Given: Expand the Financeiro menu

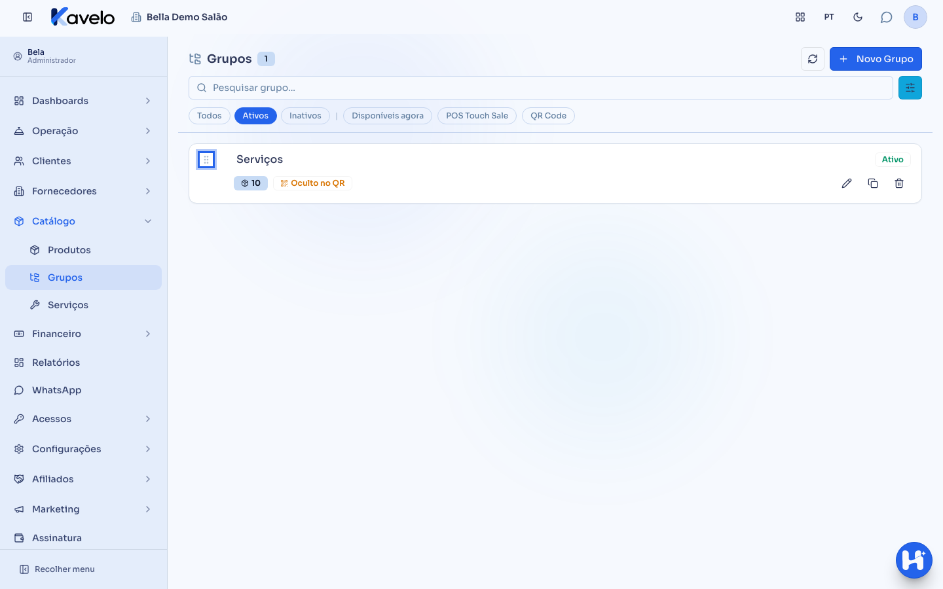Looking at the screenshot, I should (83, 334).
